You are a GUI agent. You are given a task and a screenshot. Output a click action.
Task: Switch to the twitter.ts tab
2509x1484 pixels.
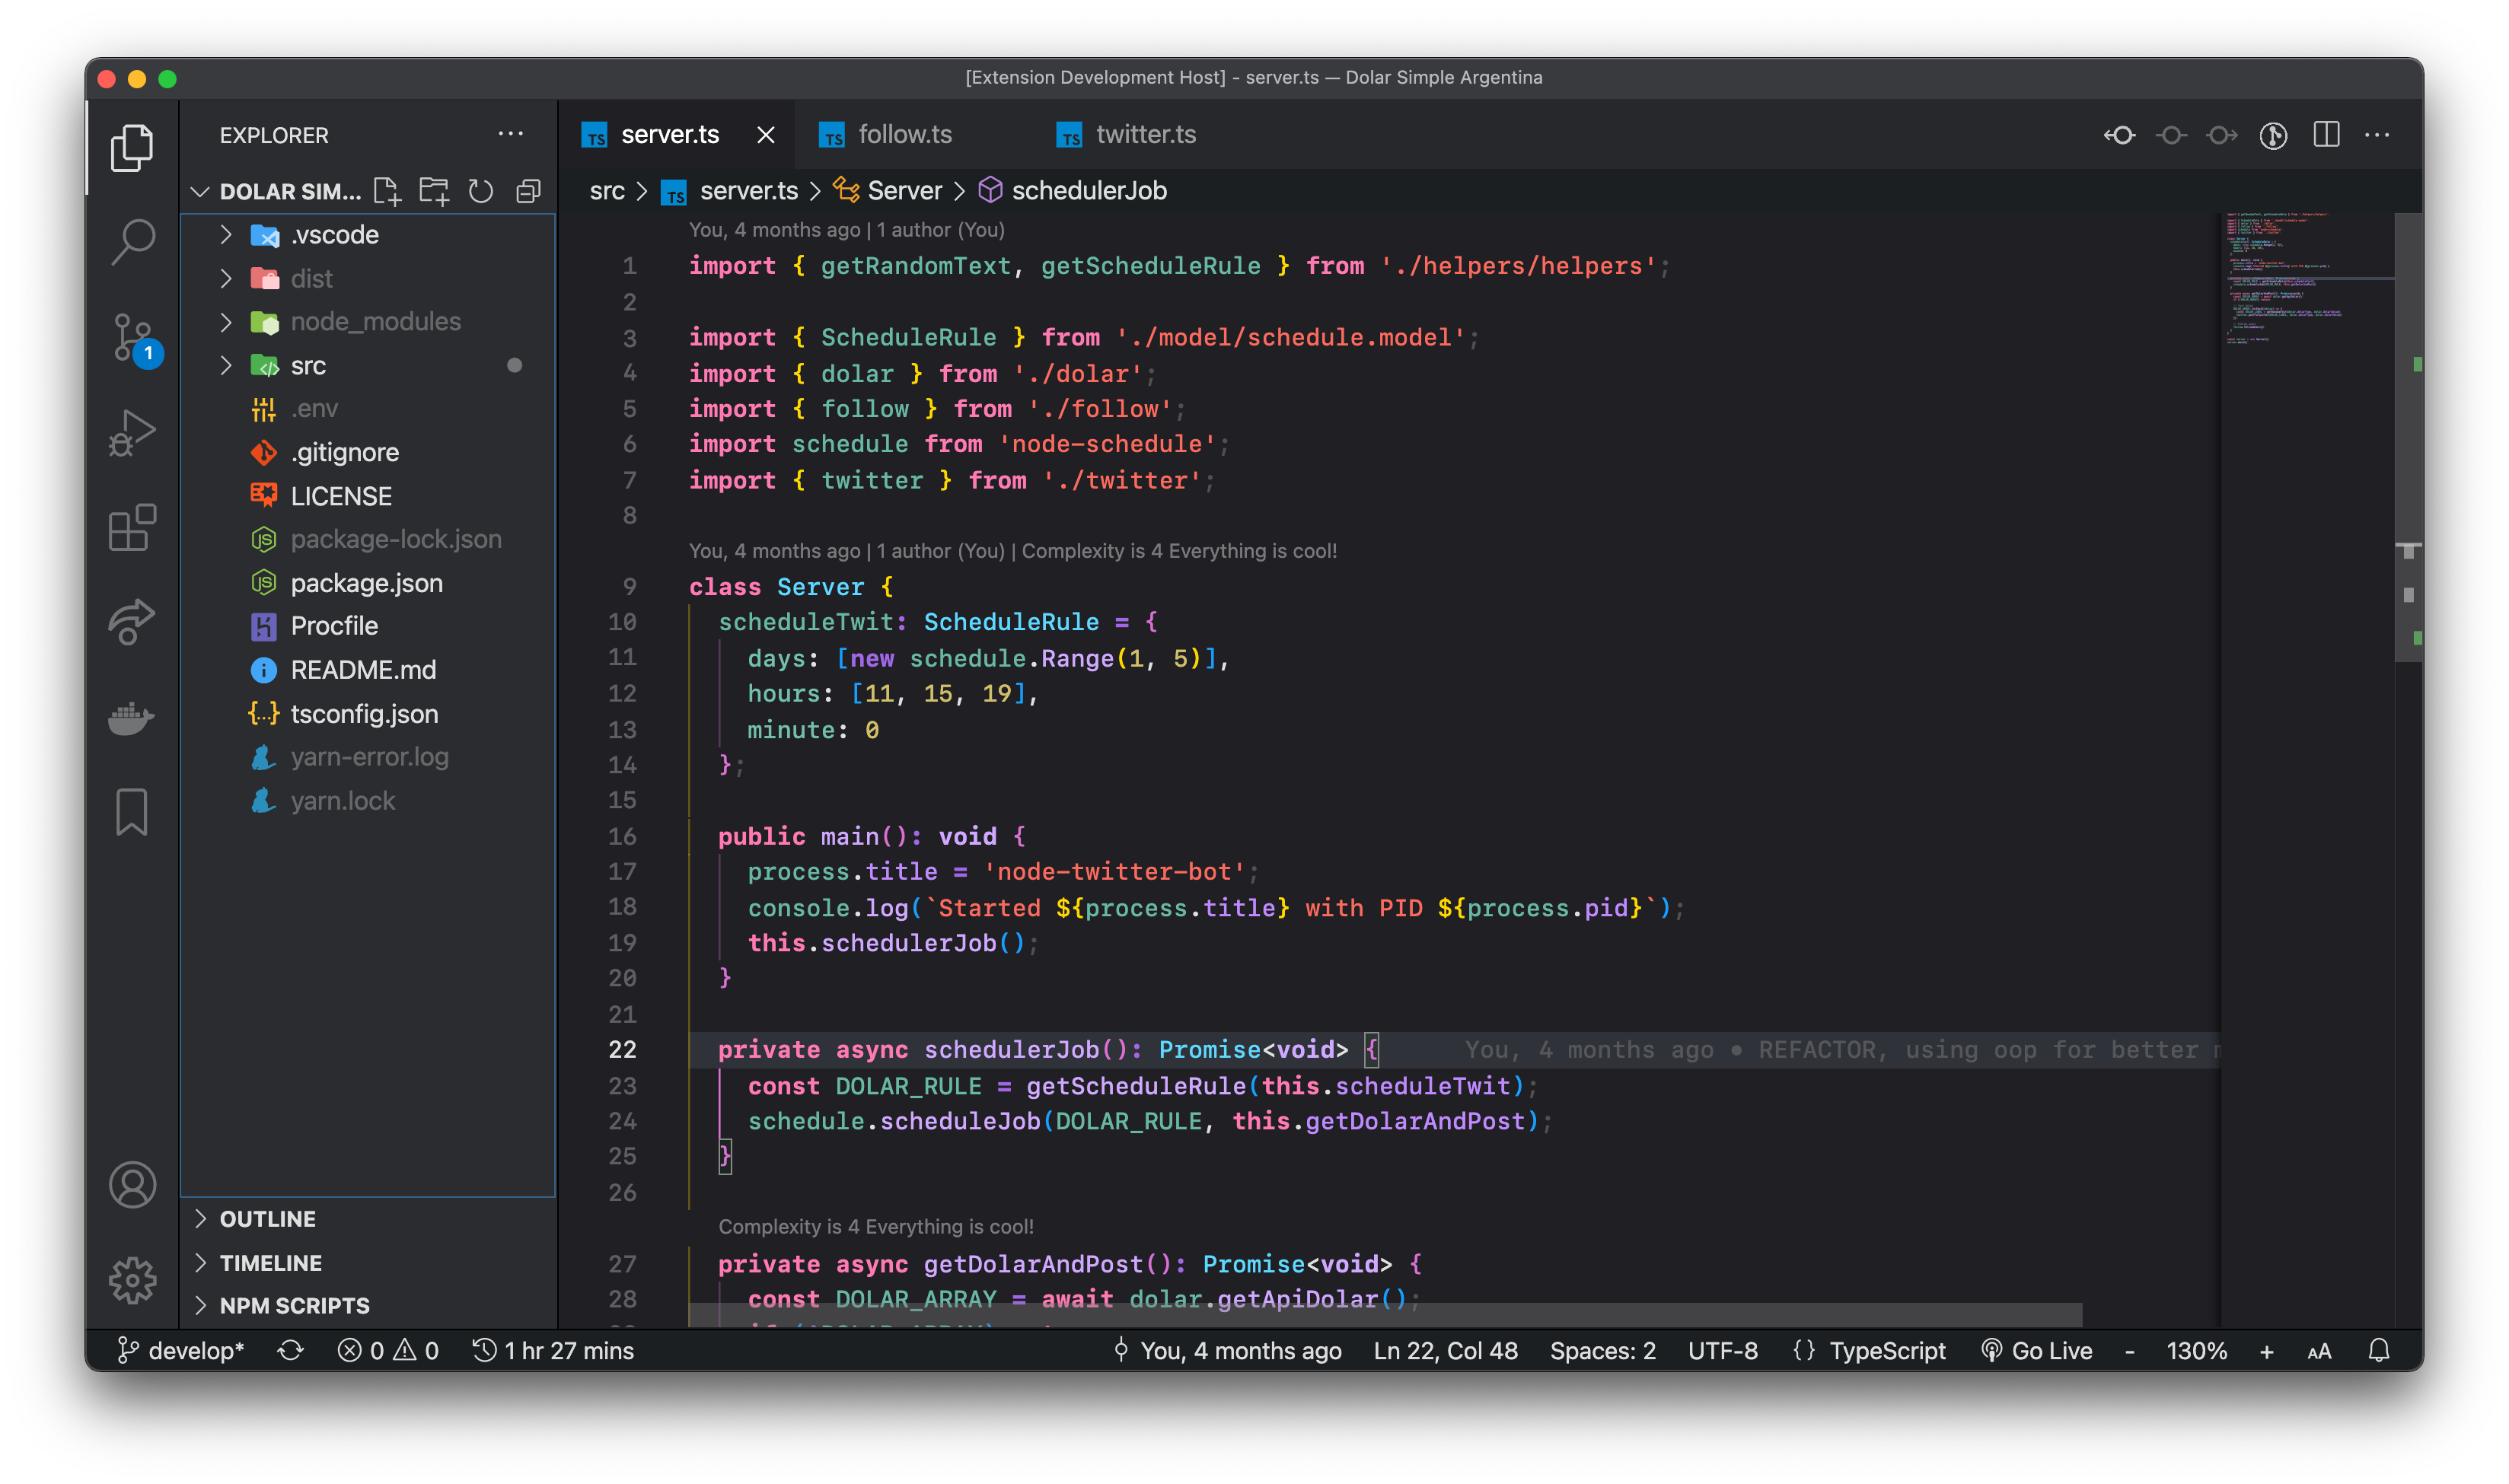[x=1145, y=135]
